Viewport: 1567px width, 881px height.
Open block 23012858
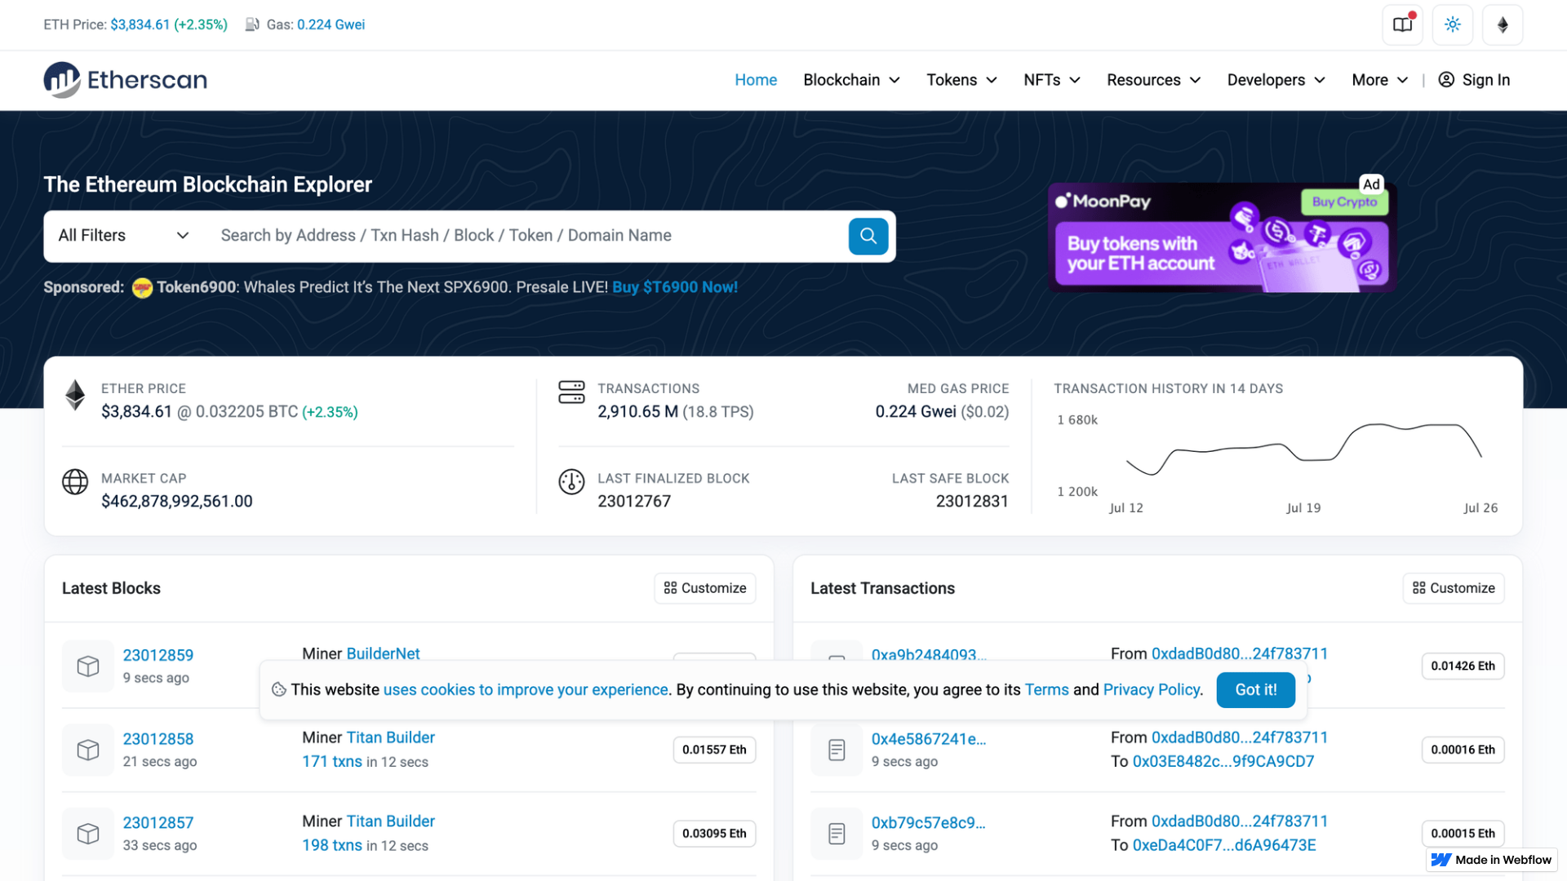click(x=158, y=739)
